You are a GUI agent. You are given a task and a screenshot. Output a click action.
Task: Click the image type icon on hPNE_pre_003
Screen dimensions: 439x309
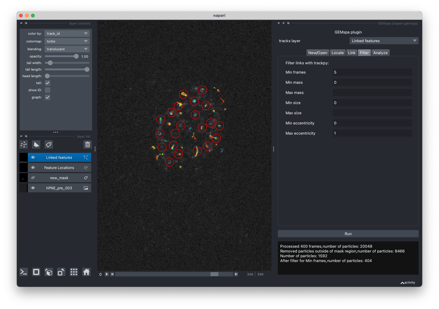pyautogui.click(x=86, y=188)
